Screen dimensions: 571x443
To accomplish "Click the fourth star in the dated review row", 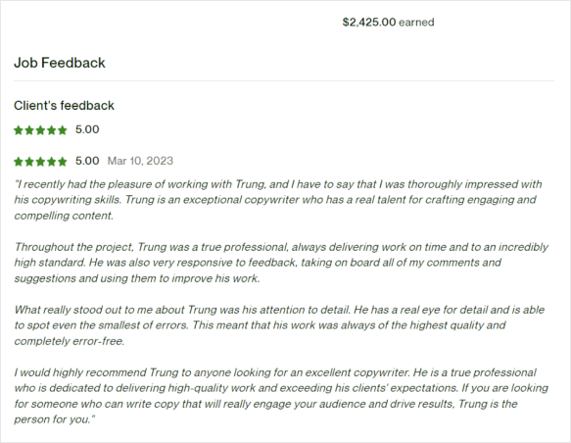I will tap(52, 162).
